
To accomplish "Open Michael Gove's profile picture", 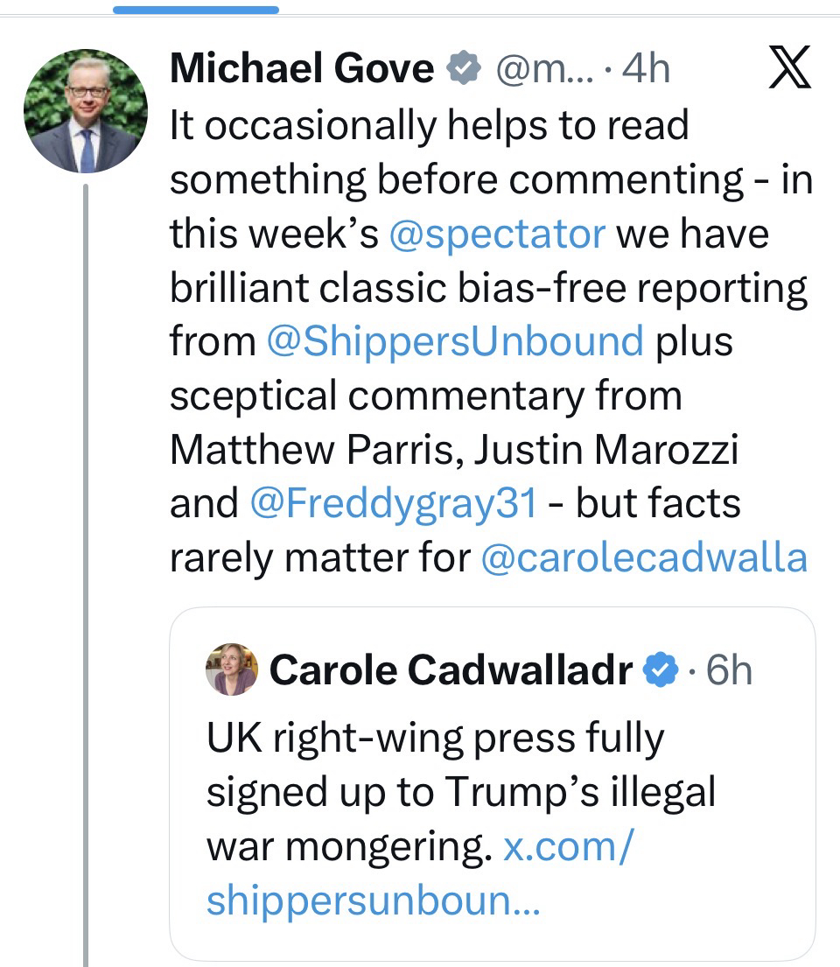I will [86, 111].
